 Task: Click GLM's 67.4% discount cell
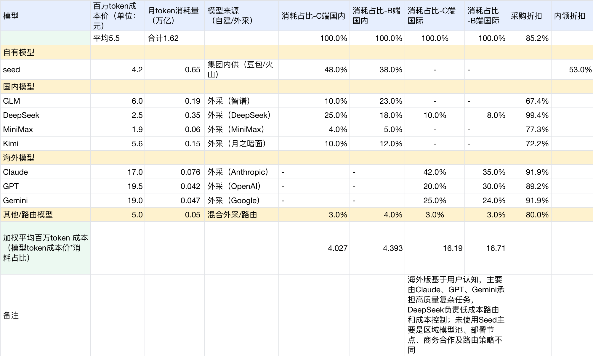coord(530,101)
